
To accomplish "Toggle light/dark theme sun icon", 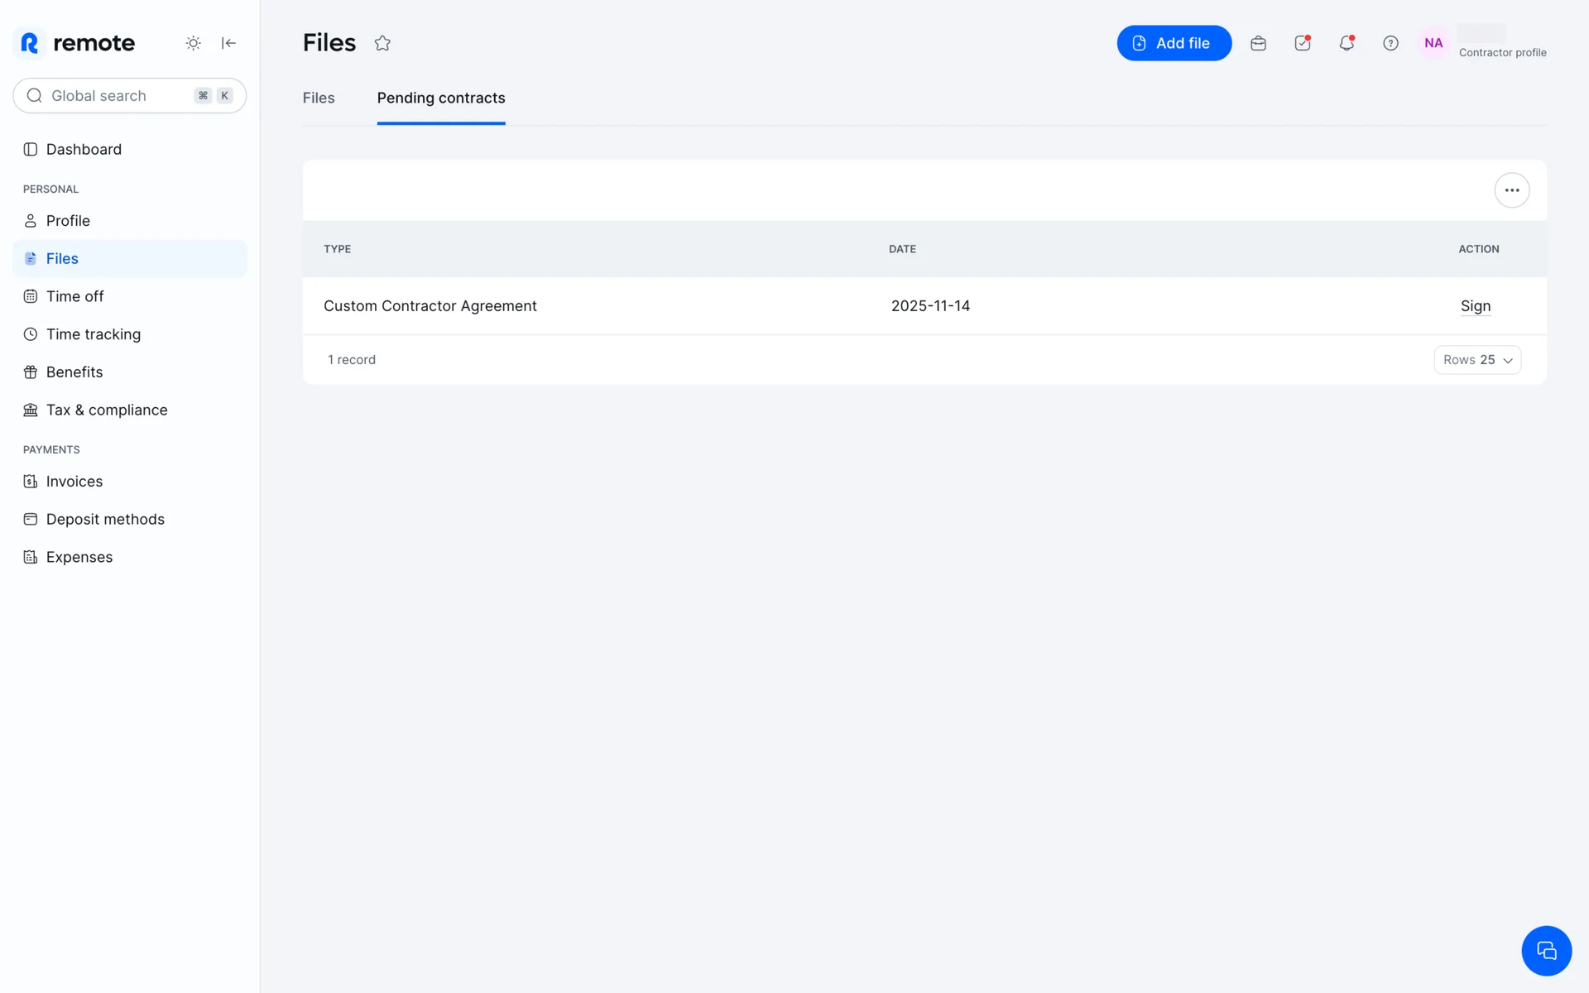I will [x=193, y=43].
